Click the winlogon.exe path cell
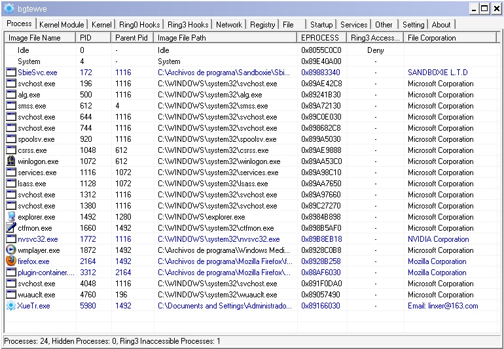This screenshot has width=504, height=349. tap(219, 161)
